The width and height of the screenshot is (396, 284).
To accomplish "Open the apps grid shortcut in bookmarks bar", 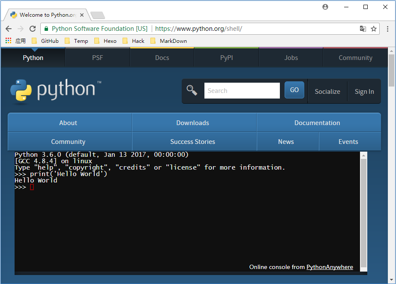I will pyautogui.click(x=8, y=41).
